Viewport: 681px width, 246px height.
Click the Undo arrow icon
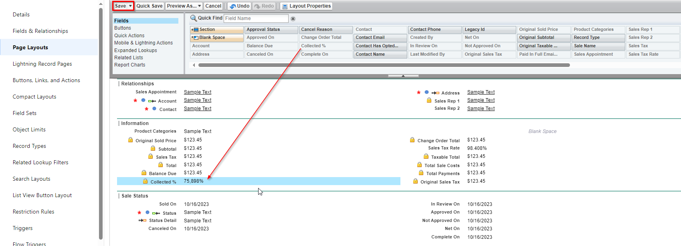click(x=232, y=6)
